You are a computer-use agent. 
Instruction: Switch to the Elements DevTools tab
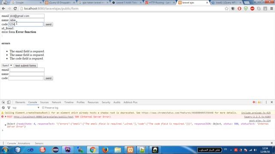(20, 102)
